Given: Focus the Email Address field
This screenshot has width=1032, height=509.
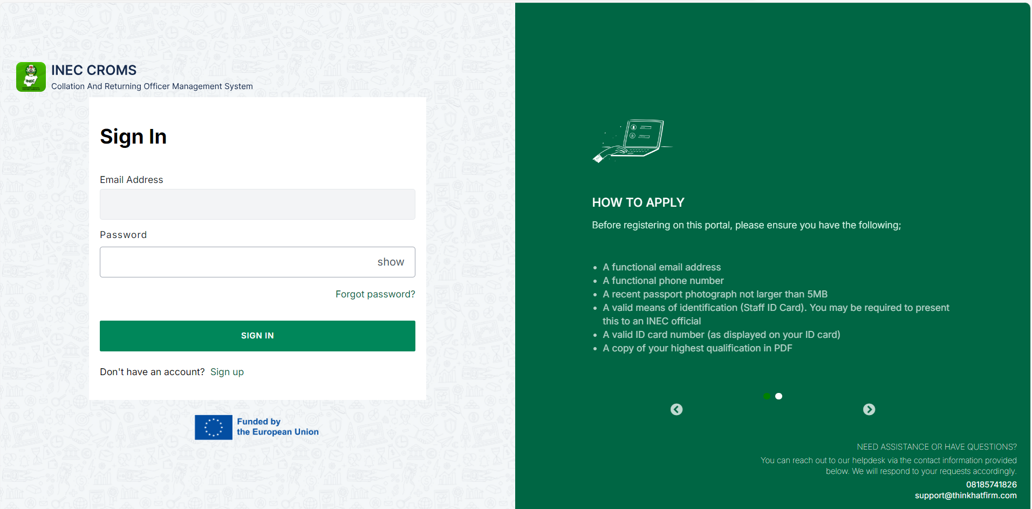Looking at the screenshot, I should coord(257,204).
